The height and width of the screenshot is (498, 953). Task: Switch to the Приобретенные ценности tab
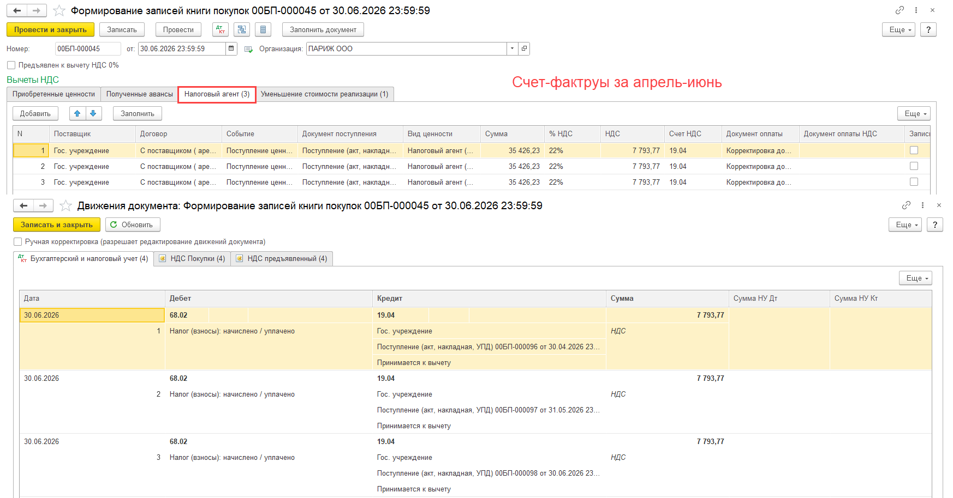(x=53, y=94)
